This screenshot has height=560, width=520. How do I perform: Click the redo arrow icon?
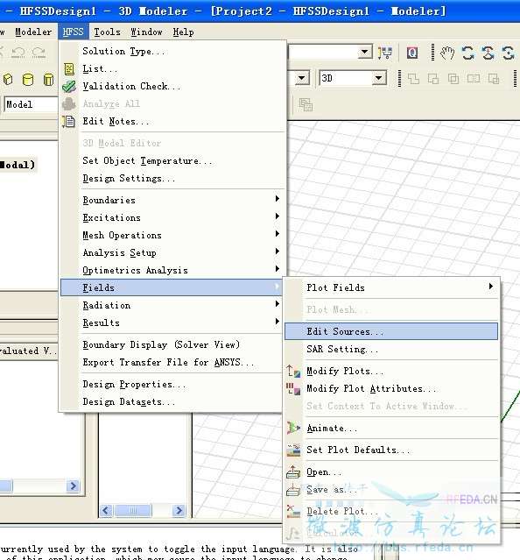point(39,53)
